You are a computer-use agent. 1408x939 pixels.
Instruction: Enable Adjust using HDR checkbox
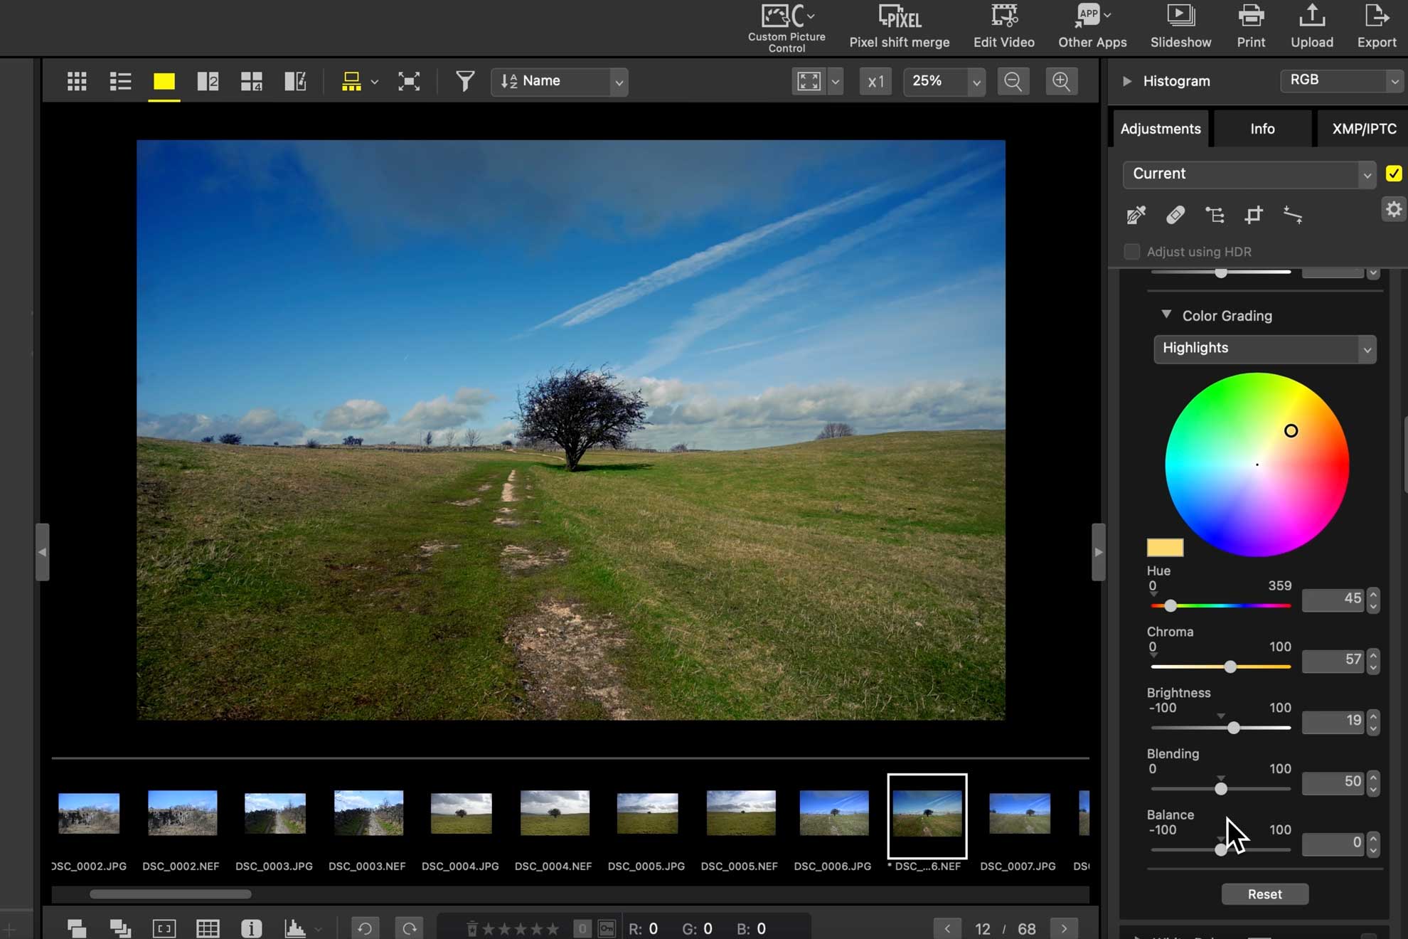click(1131, 252)
